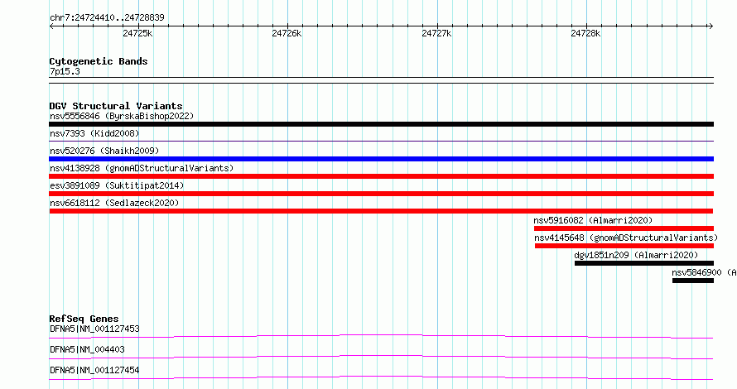Open nsv4145648 (gnomADStructuralVariants) label
This screenshot has width=737, height=389.
(626, 238)
